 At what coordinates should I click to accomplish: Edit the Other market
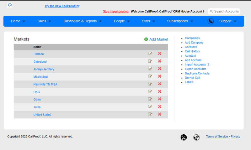point(150,99)
